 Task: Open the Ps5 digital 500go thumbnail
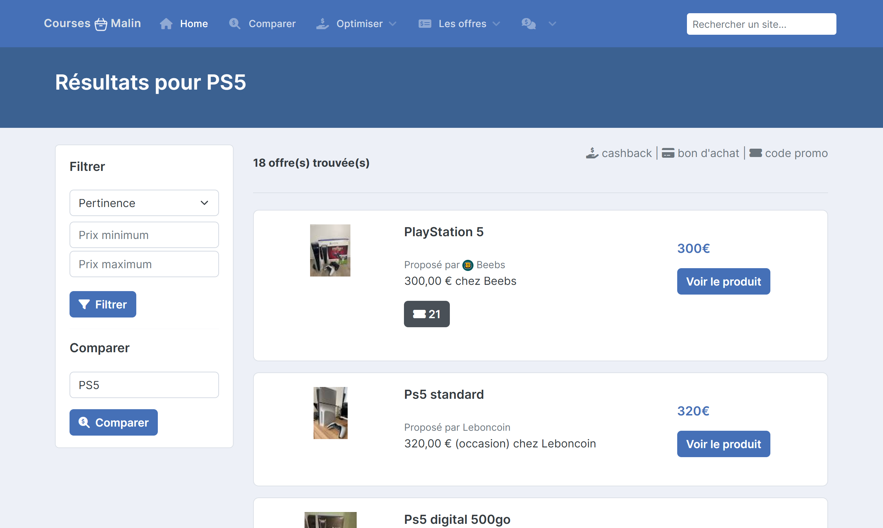[330, 520]
